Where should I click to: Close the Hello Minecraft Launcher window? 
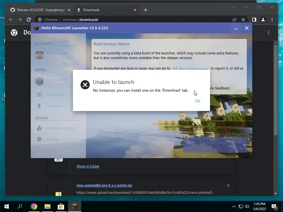[247, 28]
